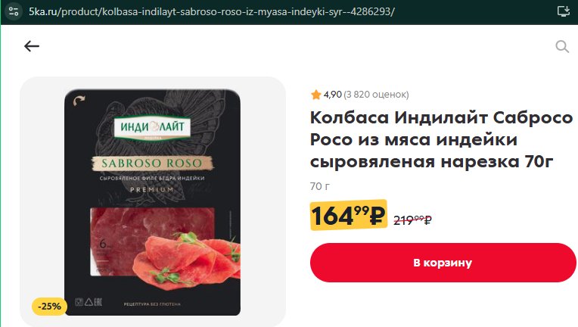Click the 5ka.ru URL address field

pyautogui.click(x=212, y=12)
